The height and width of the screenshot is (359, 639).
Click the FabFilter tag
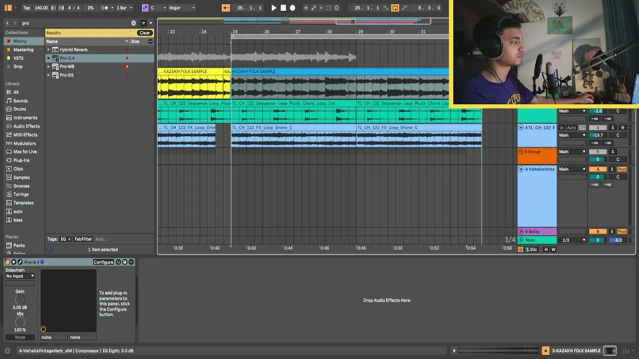[x=83, y=239]
